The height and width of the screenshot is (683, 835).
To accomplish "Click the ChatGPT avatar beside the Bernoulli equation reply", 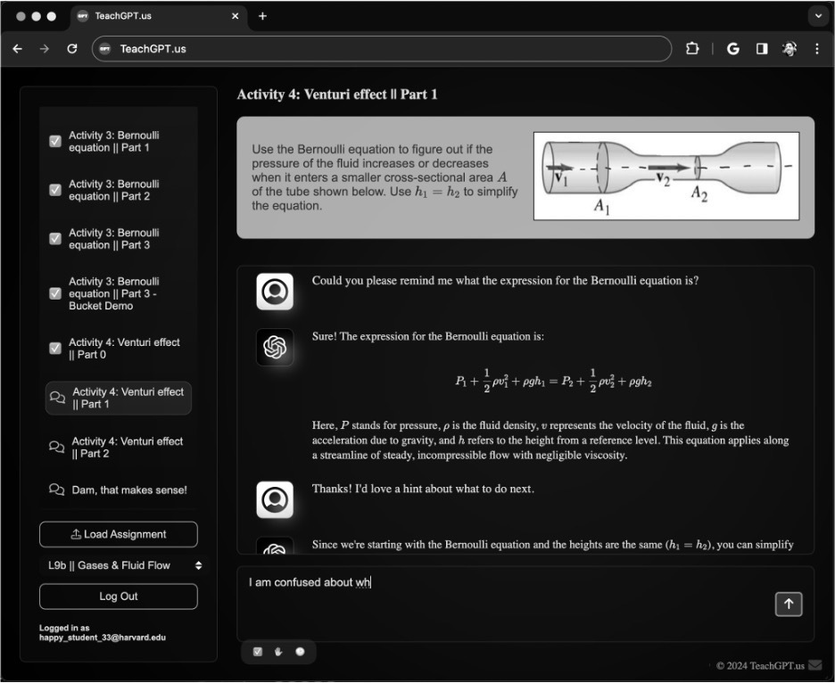I will [x=275, y=348].
